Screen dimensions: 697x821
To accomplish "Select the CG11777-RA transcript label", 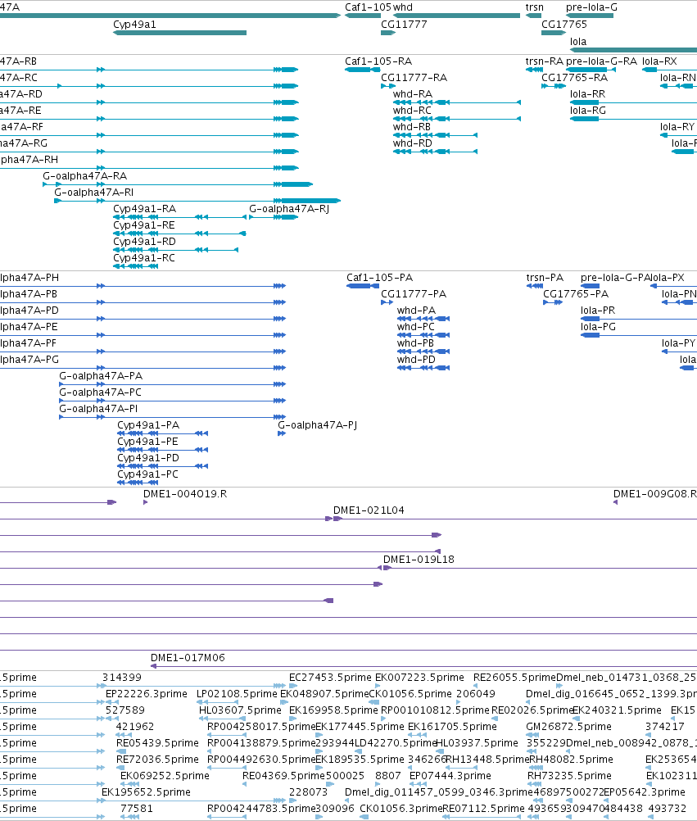I will pyautogui.click(x=414, y=78).
